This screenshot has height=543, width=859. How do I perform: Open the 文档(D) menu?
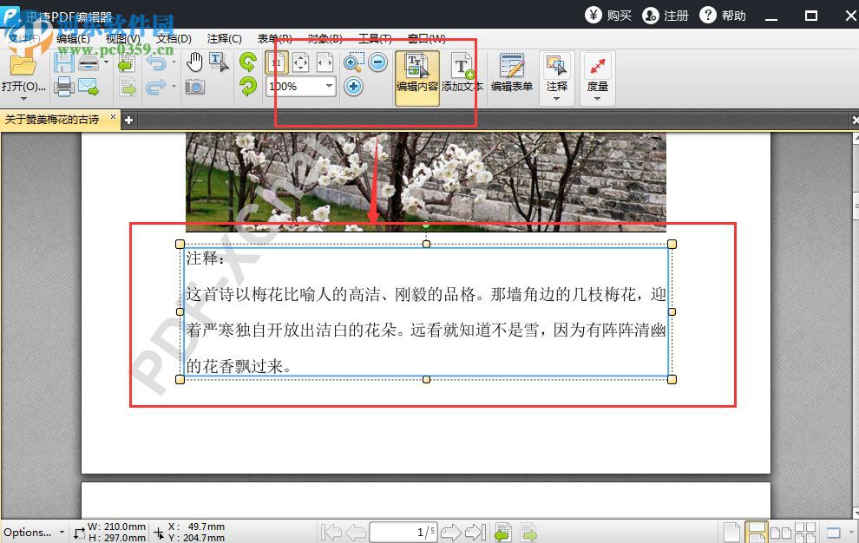pos(174,38)
